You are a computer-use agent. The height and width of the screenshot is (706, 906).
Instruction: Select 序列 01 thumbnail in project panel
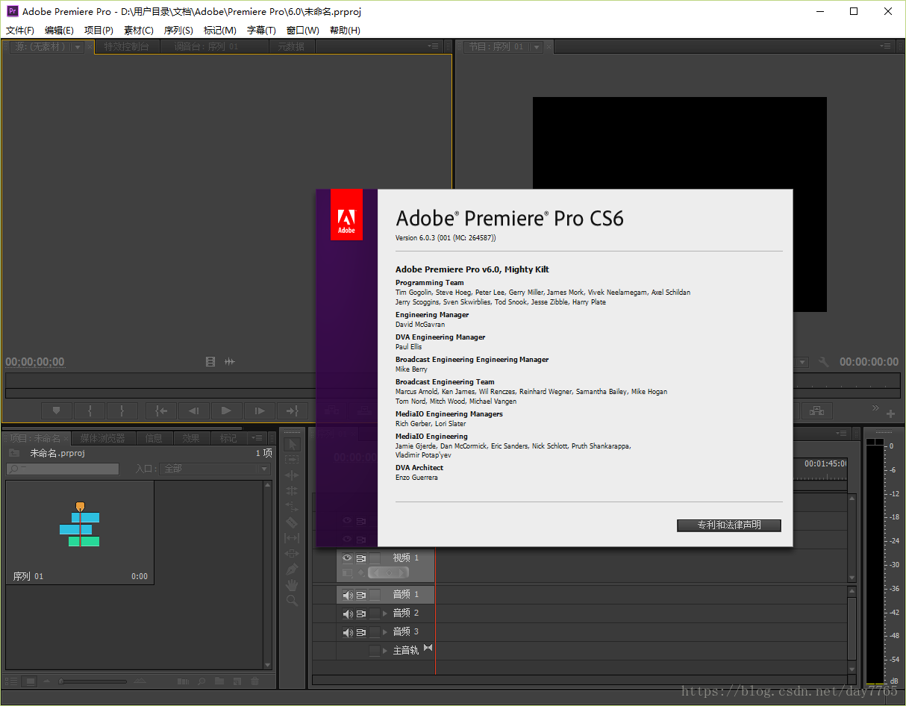(80, 532)
